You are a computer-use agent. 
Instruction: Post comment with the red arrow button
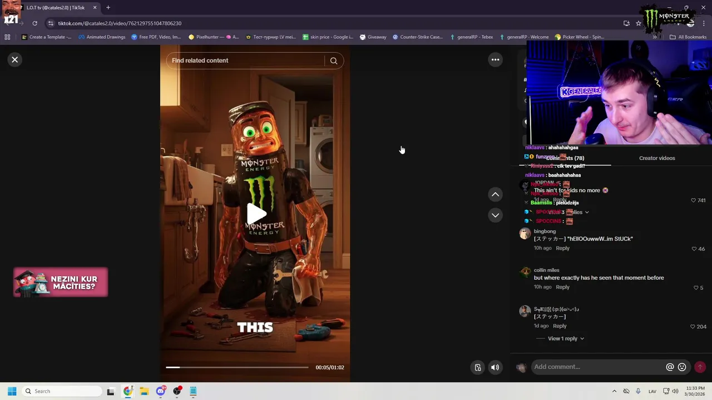pyautogui.click(x=700, y=367)
